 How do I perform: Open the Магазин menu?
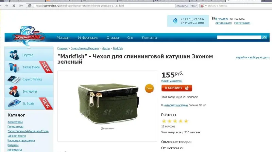click(x=63, y=38)
